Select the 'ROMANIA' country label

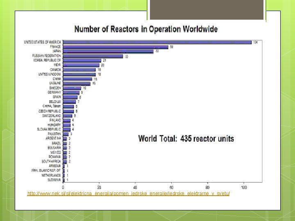(x=55, y=157)
